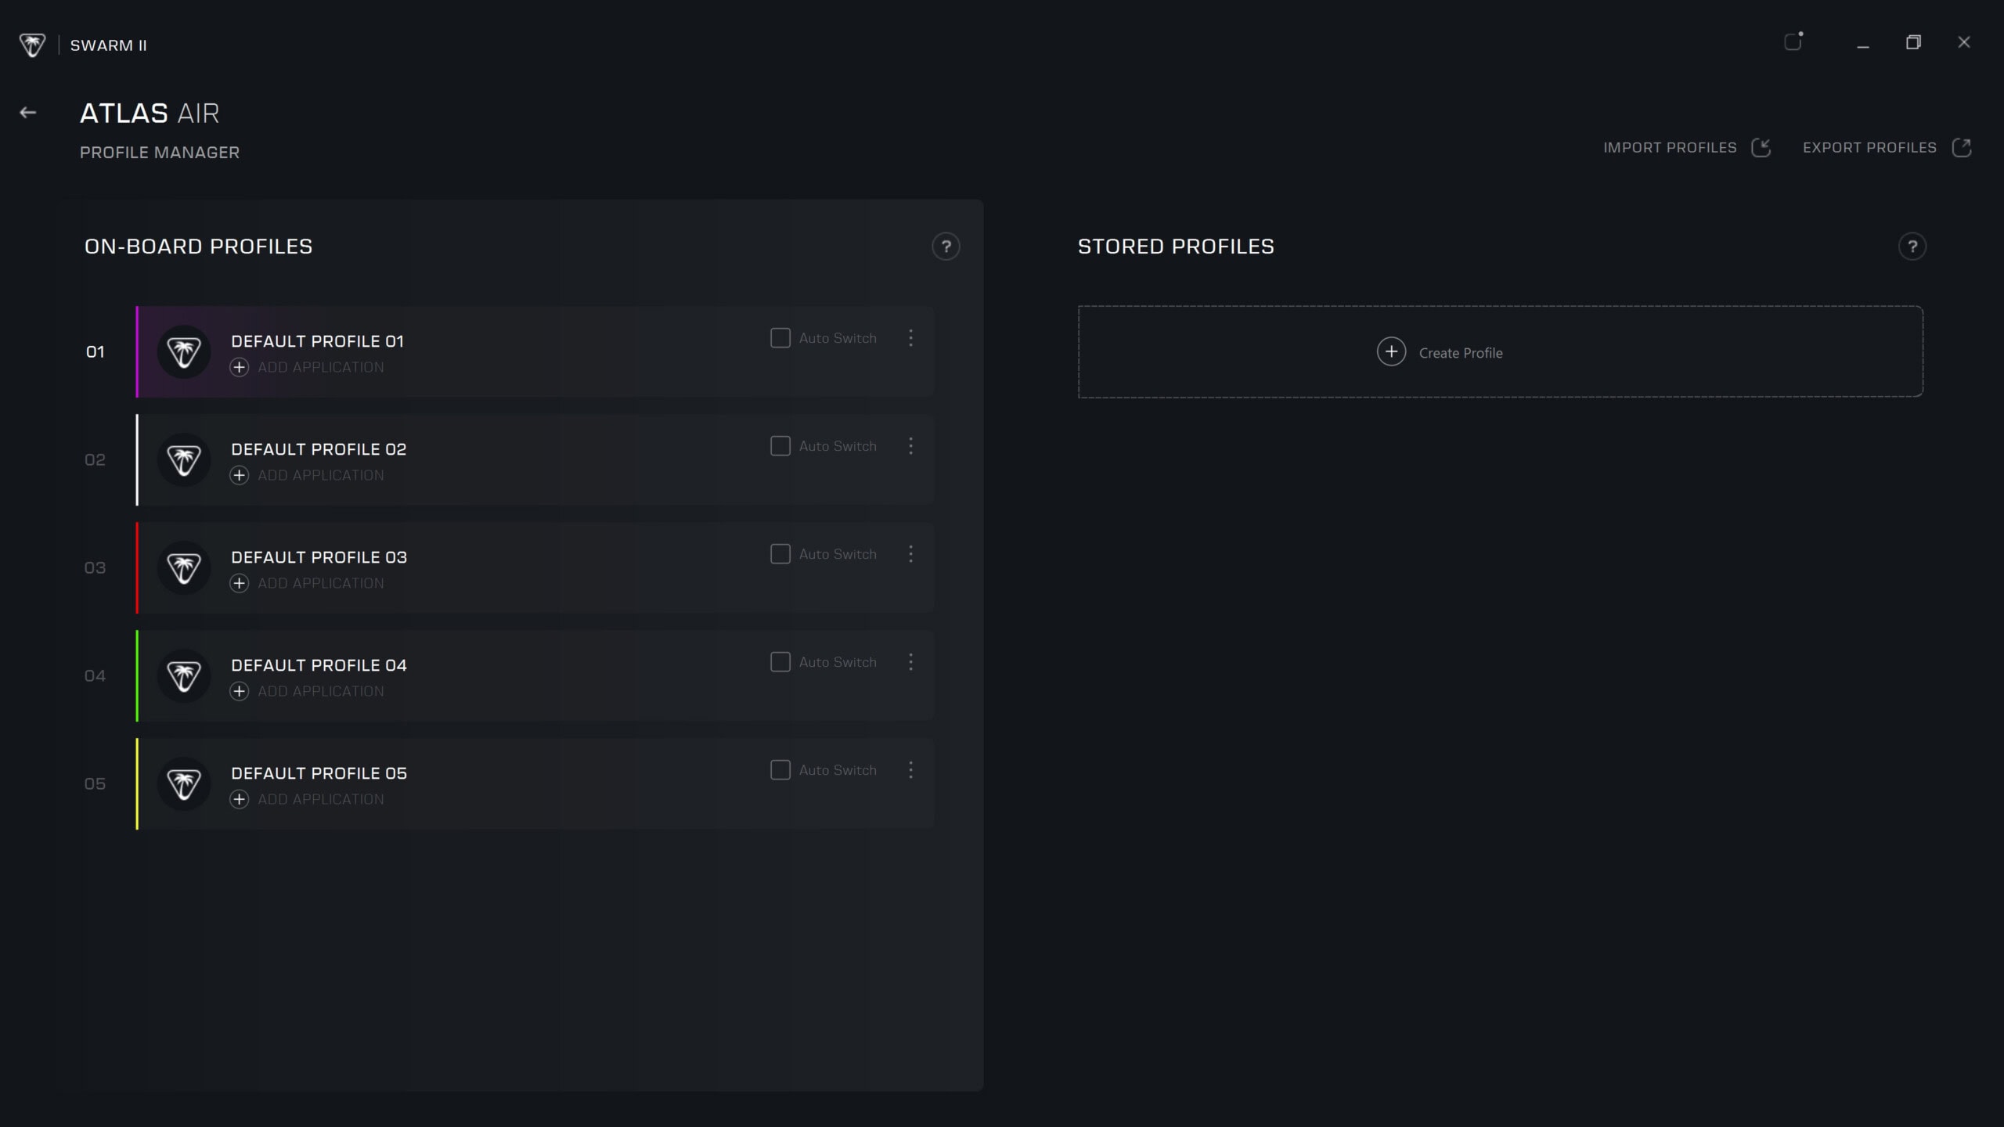This screenshot has height=1127, width=2004.
Task: Click the notification icon in title bar
Action: (x=1793, y=42)
